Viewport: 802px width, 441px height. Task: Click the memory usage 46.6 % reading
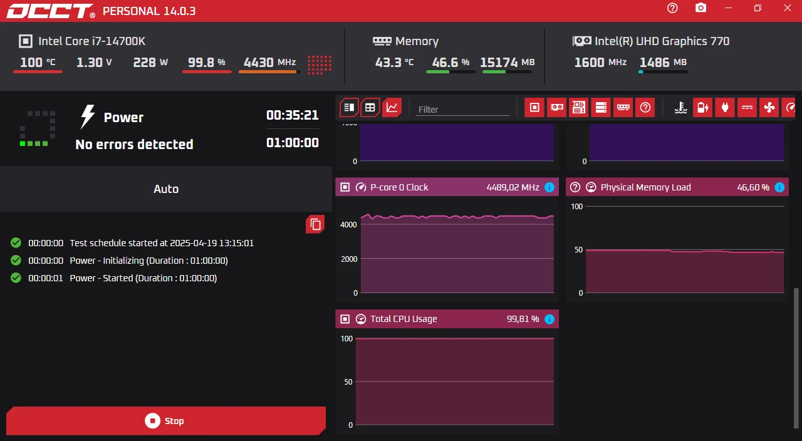pos(450,62)
